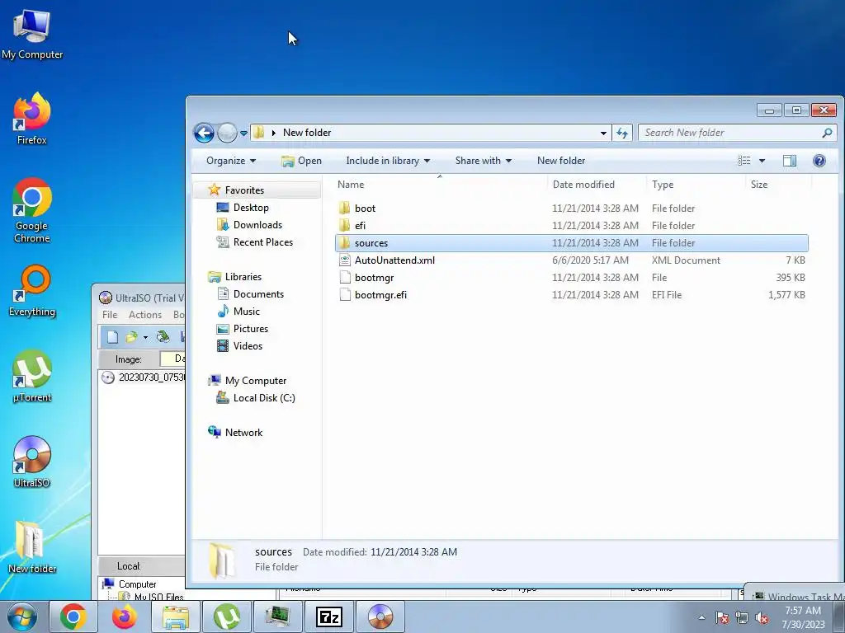This screenshot has width=845, height=633.
Task: Expand the address bar history dropdown
Action: click(603, 133)
